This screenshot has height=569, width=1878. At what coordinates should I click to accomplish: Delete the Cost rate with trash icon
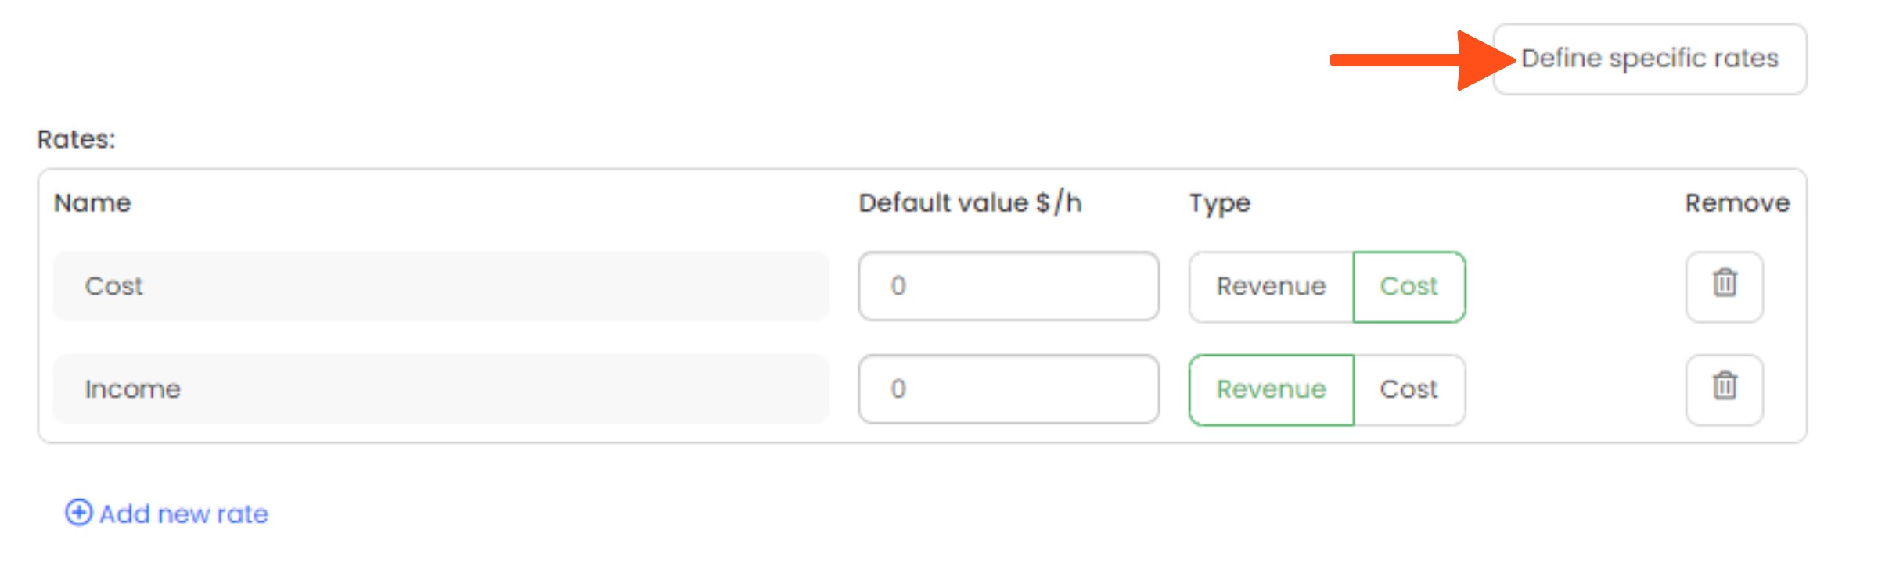coord(1724,286)
